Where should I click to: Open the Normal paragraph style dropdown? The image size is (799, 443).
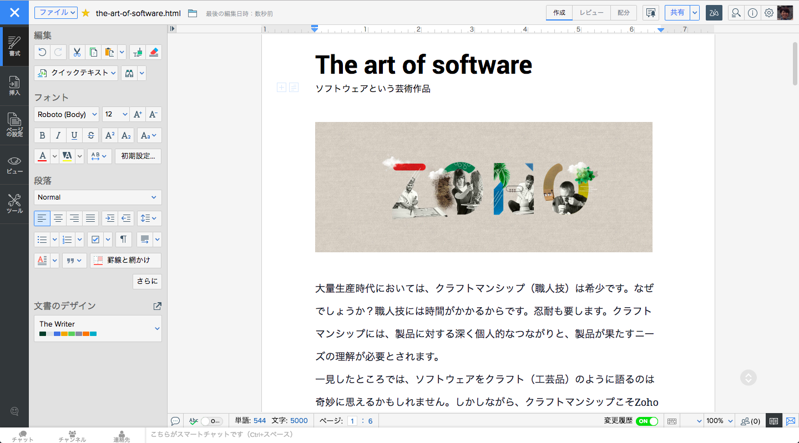tap(98, 197)
